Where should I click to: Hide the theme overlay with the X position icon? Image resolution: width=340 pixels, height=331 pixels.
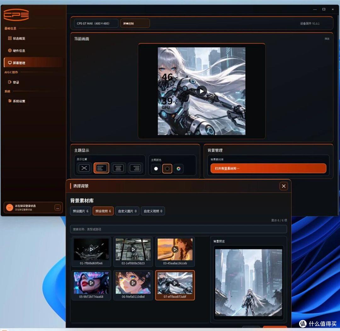click(x=84, y=168)
